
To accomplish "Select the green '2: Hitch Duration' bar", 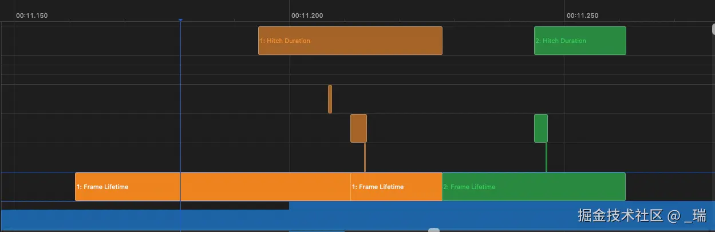I will 580,41.
